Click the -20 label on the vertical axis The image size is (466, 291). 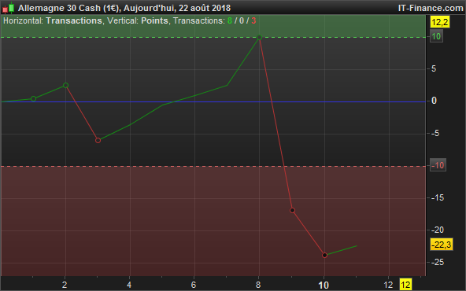[x=438, y=230]
